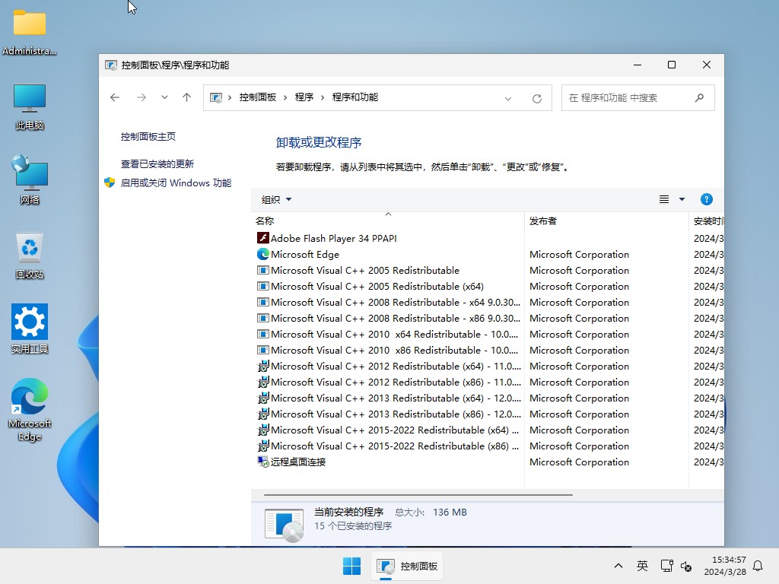Go forward with the forward arrow

tap(141, 97)
